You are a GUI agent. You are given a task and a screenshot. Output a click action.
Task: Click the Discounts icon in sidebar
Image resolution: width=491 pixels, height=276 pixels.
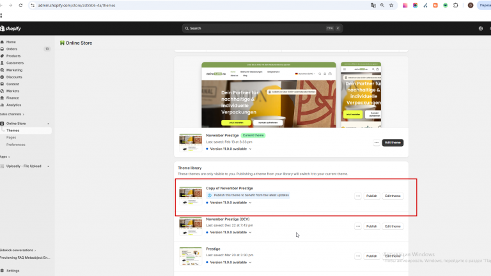pyautogui.click(x=2, y=76)
